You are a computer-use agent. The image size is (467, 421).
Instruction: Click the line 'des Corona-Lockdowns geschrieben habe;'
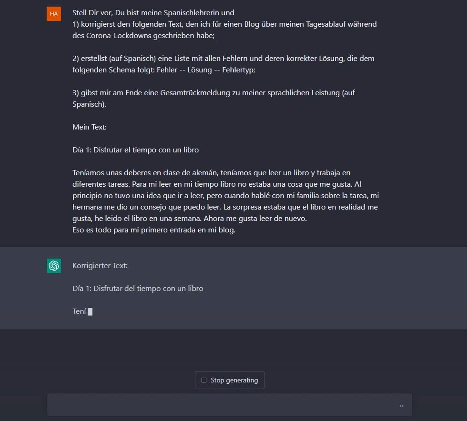coord(143,35)
